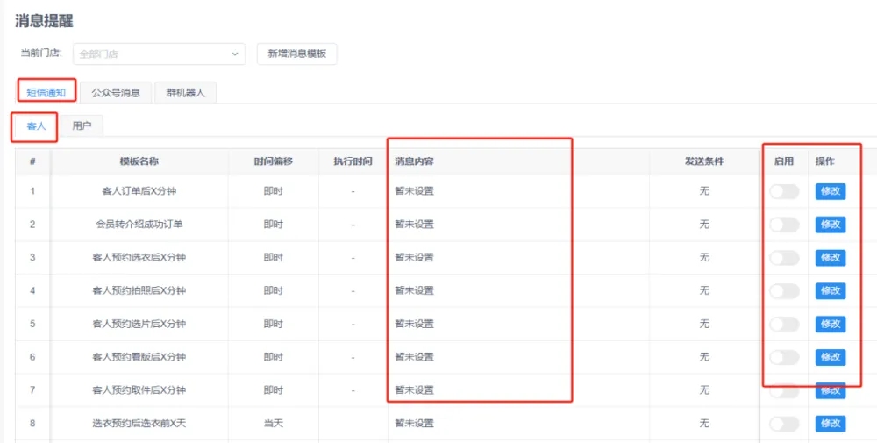
Task: Edit the 选衣预约后选衣前X天 template
Action: tap(830, 424)
